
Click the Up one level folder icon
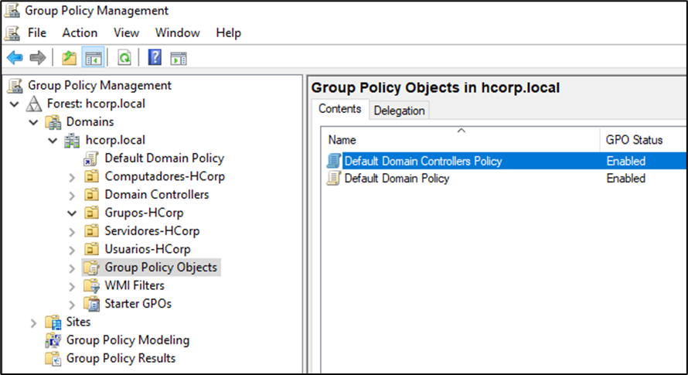pos(70,58)
